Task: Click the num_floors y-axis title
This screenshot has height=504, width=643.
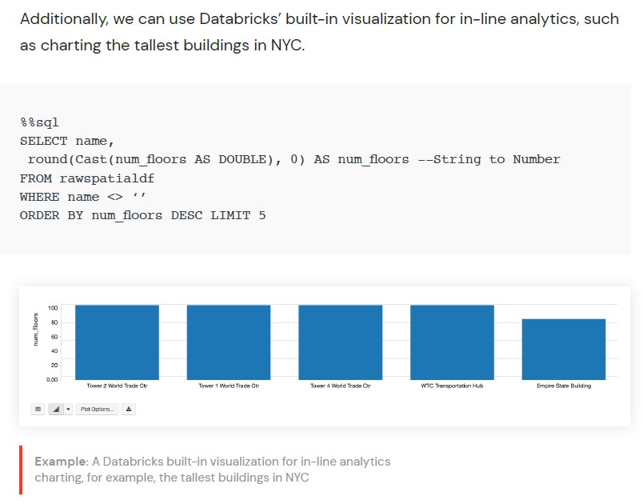Action: [36, 330]
